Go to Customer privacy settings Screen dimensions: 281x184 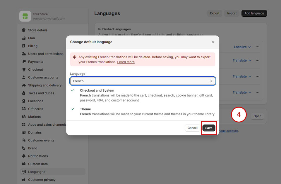click(42, 180)
